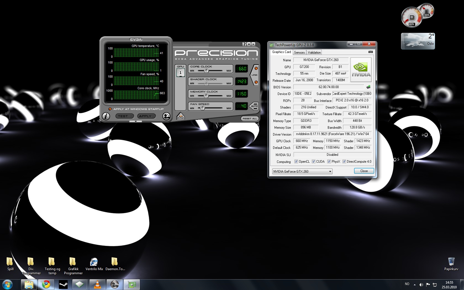Image resolution: width=464 pixels, height=290 pixels.
Task: Open the Spill folder on desktop
Action: pyautogui.click(x=10, y=264)
